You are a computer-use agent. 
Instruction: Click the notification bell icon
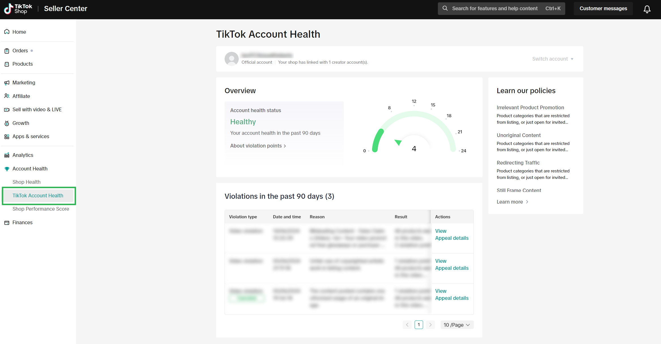pos(647,9)
